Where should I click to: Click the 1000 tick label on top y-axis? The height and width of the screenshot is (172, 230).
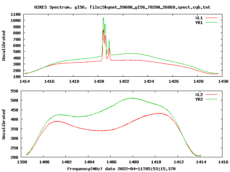tap(15, 20)
